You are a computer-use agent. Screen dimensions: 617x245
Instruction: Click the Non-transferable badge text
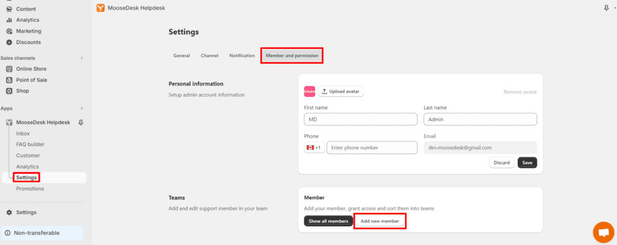point(37,233)
